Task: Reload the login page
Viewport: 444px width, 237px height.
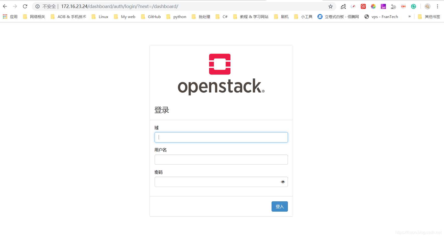Action: (x=25, y=7)
